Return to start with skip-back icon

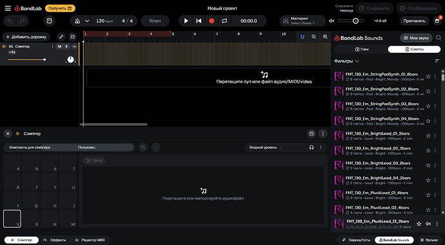point(199,21)
